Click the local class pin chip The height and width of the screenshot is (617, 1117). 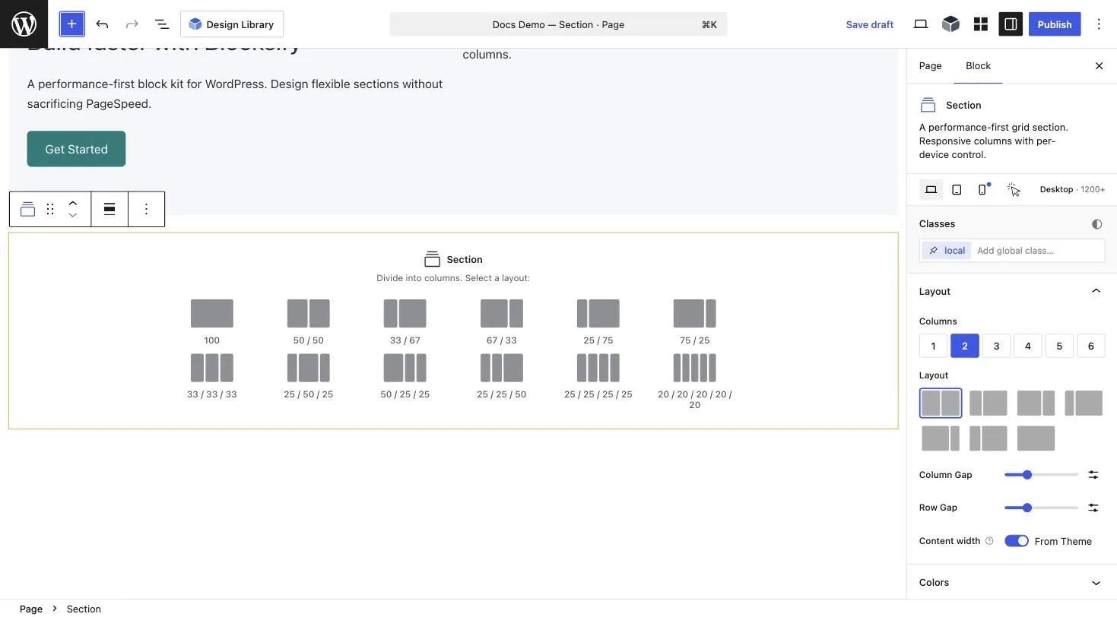point(947,251)
